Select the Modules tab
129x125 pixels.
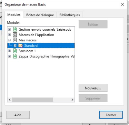pos(14,15)
